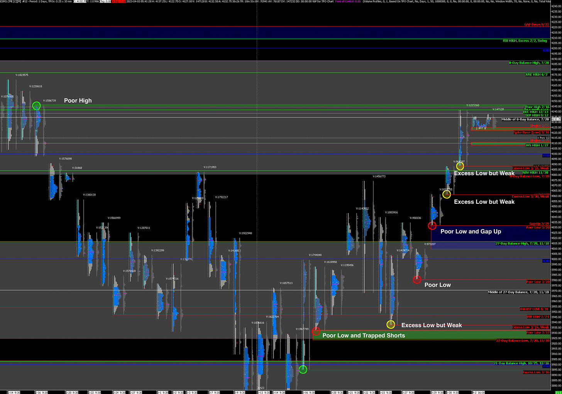562x394 pixels.
Task: Select the volume label V:1230618
Action: pyautogui.click(x=36, y=86)
